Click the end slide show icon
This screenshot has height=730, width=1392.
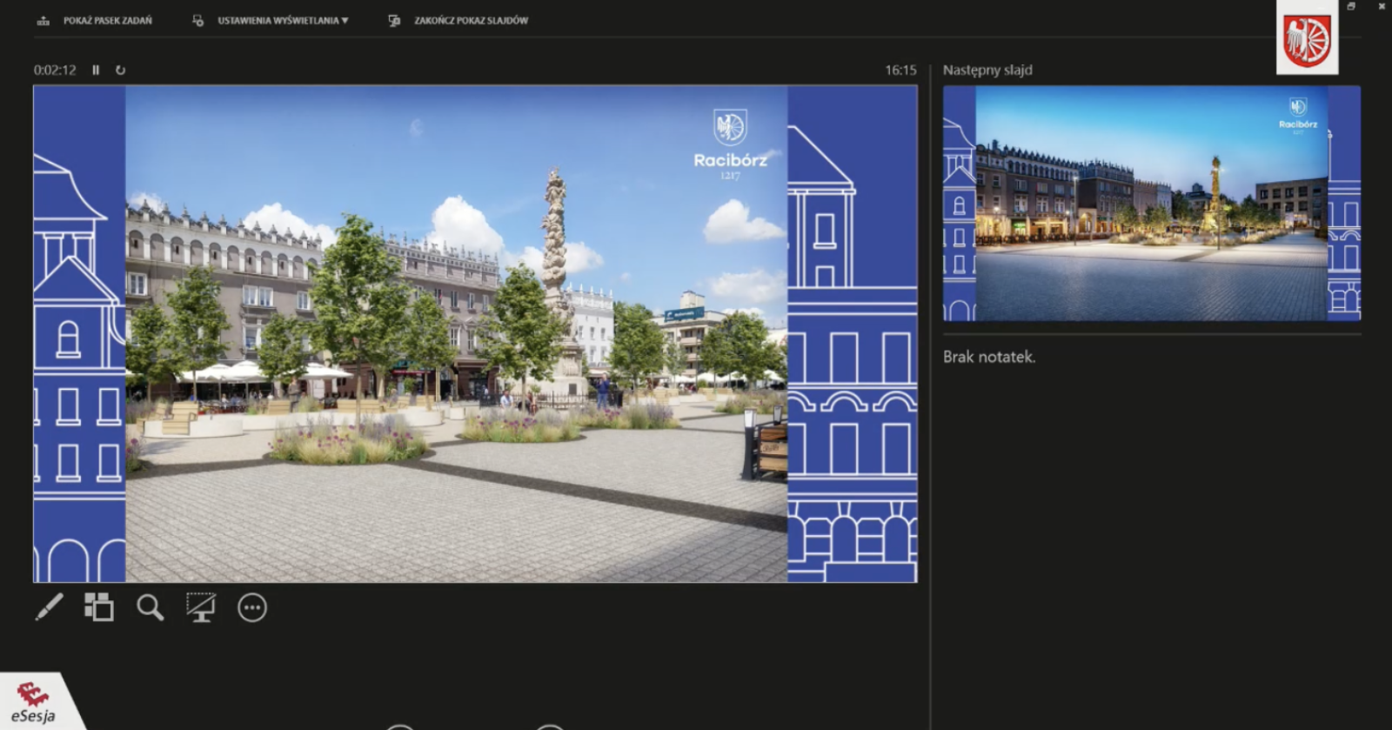point(394,20)
